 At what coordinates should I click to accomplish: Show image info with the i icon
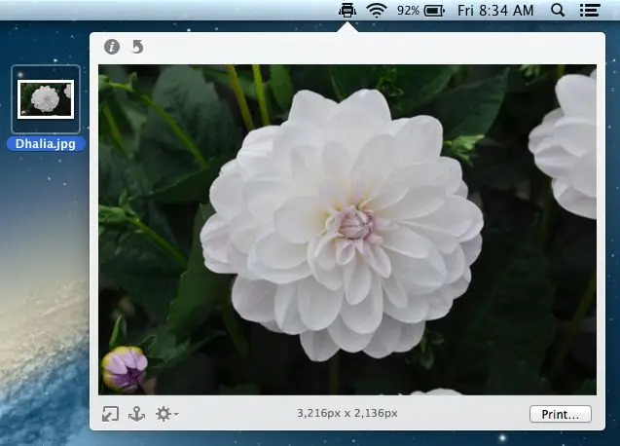click(112, 47)
